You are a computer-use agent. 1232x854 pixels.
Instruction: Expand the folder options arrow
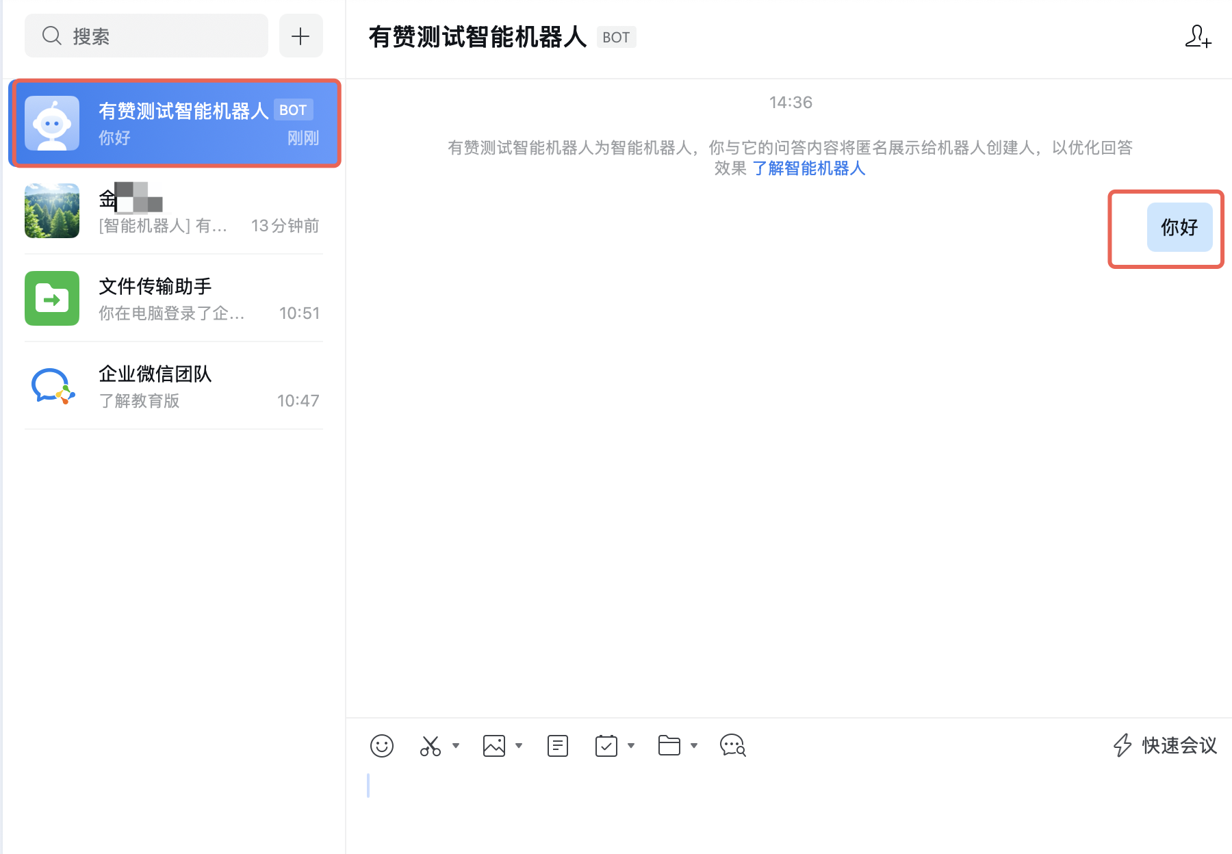coord(694,745)
